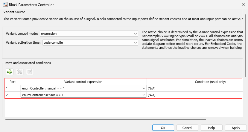This screenshot has width=248, height=132.
Task: Click the Variant activation time label
Action: click(x=23, y=43)
